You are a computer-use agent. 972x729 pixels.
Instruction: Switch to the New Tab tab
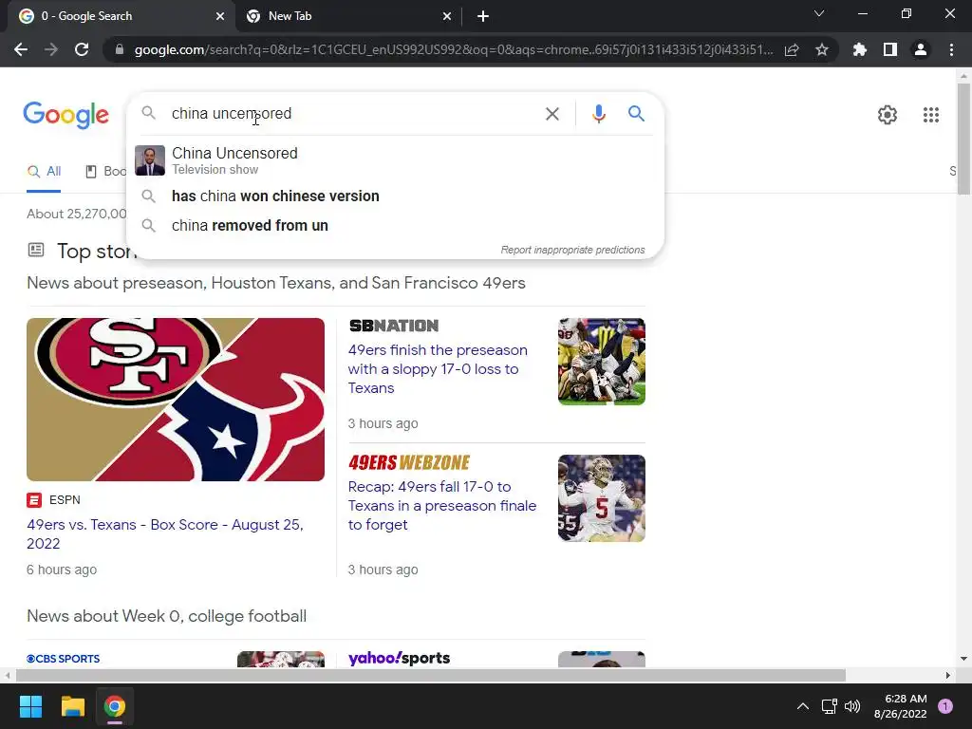click(x=349, y=16)
